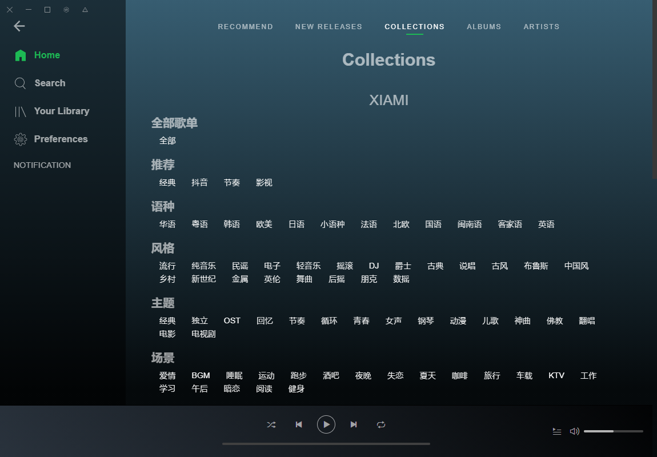Seek on the playback progress bar
The width and height of the screenshot is (657, 457).
pos(326,444)
